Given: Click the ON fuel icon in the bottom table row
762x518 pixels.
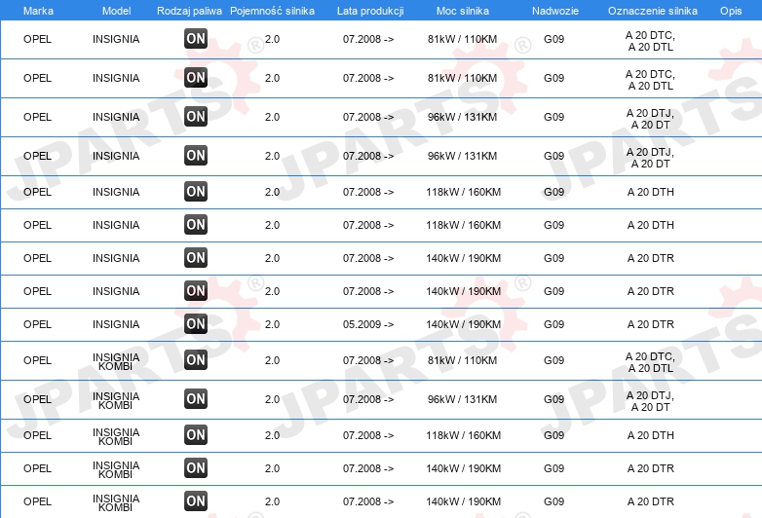Looking at the screenshot, I should coord(196,501).
